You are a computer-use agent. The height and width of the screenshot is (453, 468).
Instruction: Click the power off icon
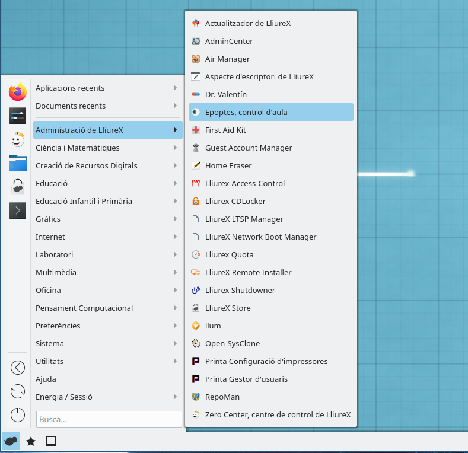[x=18, y=415]
